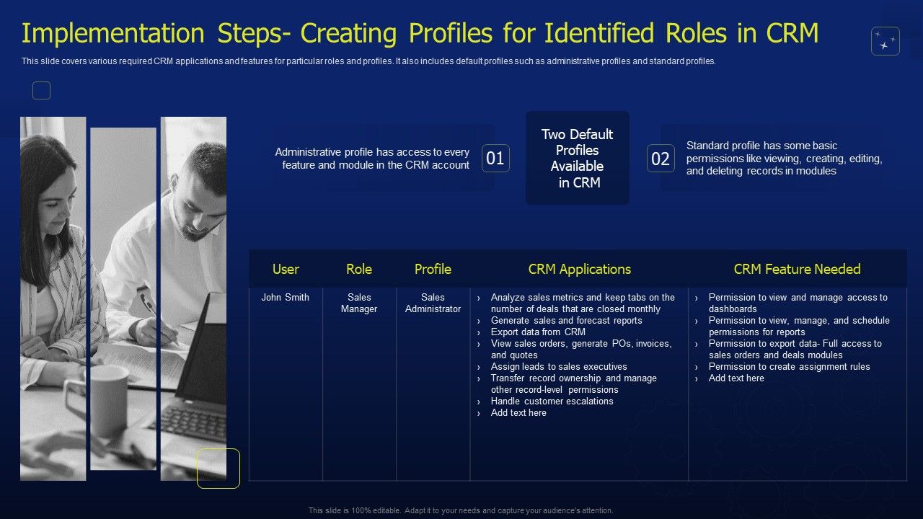
Task: Expand the arrow beside Permission to create assignment rules
Action: tap(694, 367)
